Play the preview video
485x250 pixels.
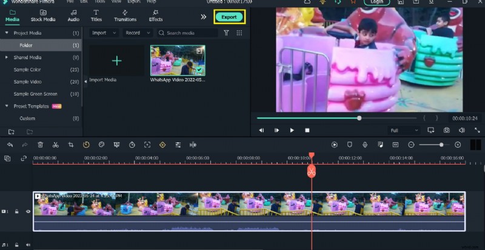pos(292,130)
